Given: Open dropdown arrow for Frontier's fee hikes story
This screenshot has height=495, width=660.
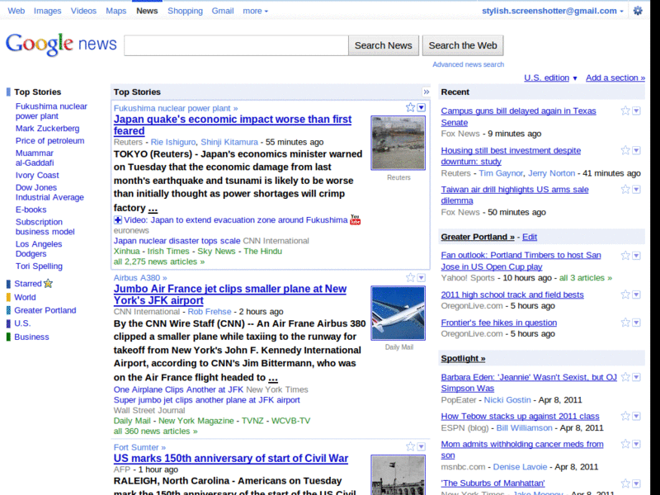Looking at the screenshot, I should (x=636, y=323).
